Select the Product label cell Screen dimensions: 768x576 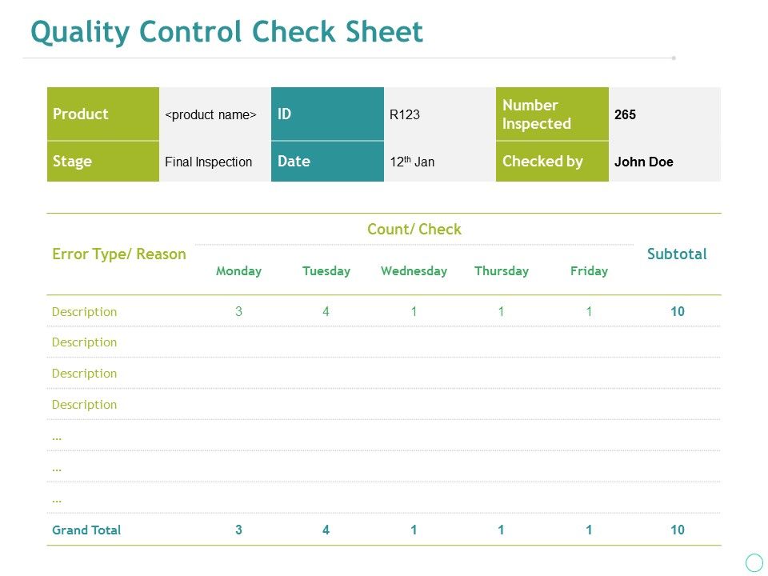click(x=103, y=114)
